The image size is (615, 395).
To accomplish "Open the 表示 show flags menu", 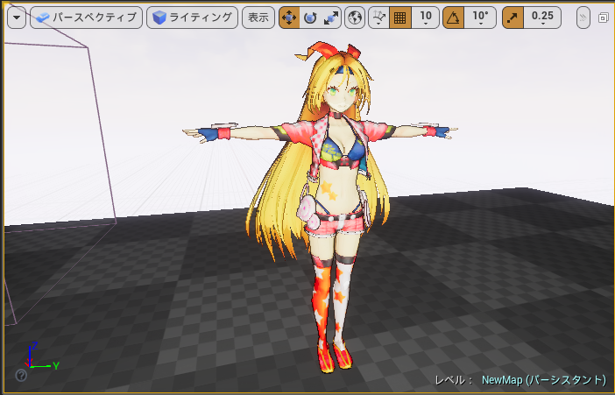I will click(258, 18).
